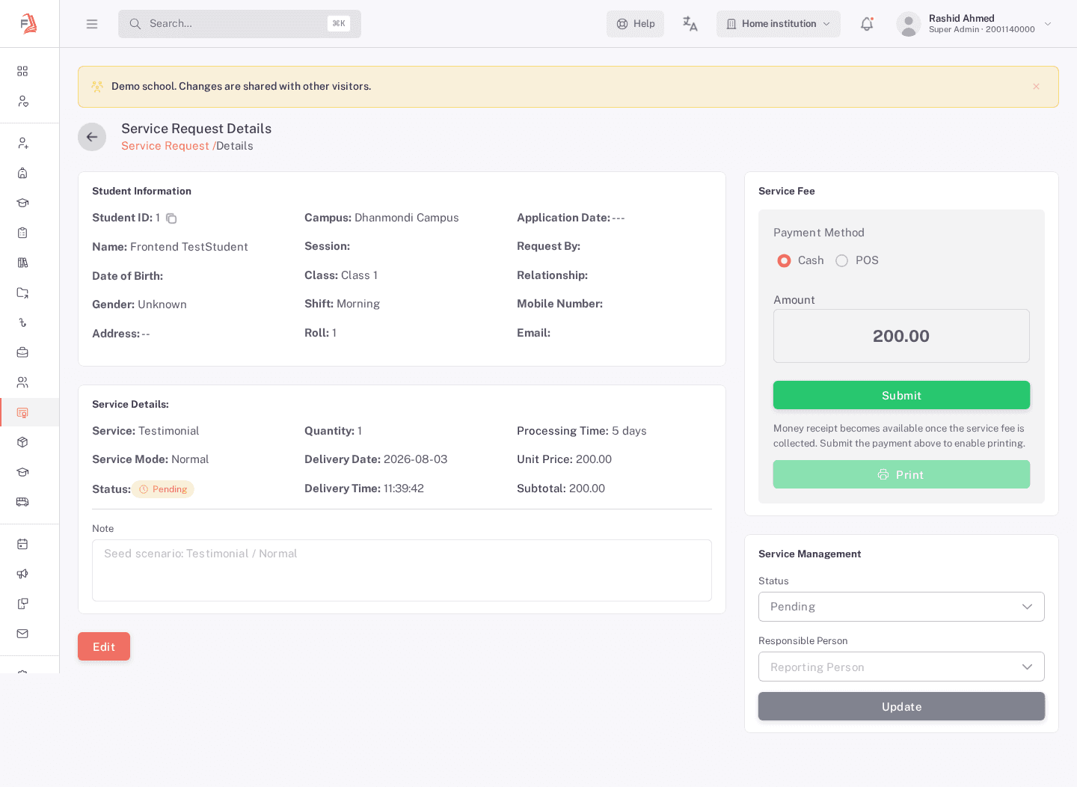
Task: Open the people group sidebar icon
Action: (x=22, y=382)
